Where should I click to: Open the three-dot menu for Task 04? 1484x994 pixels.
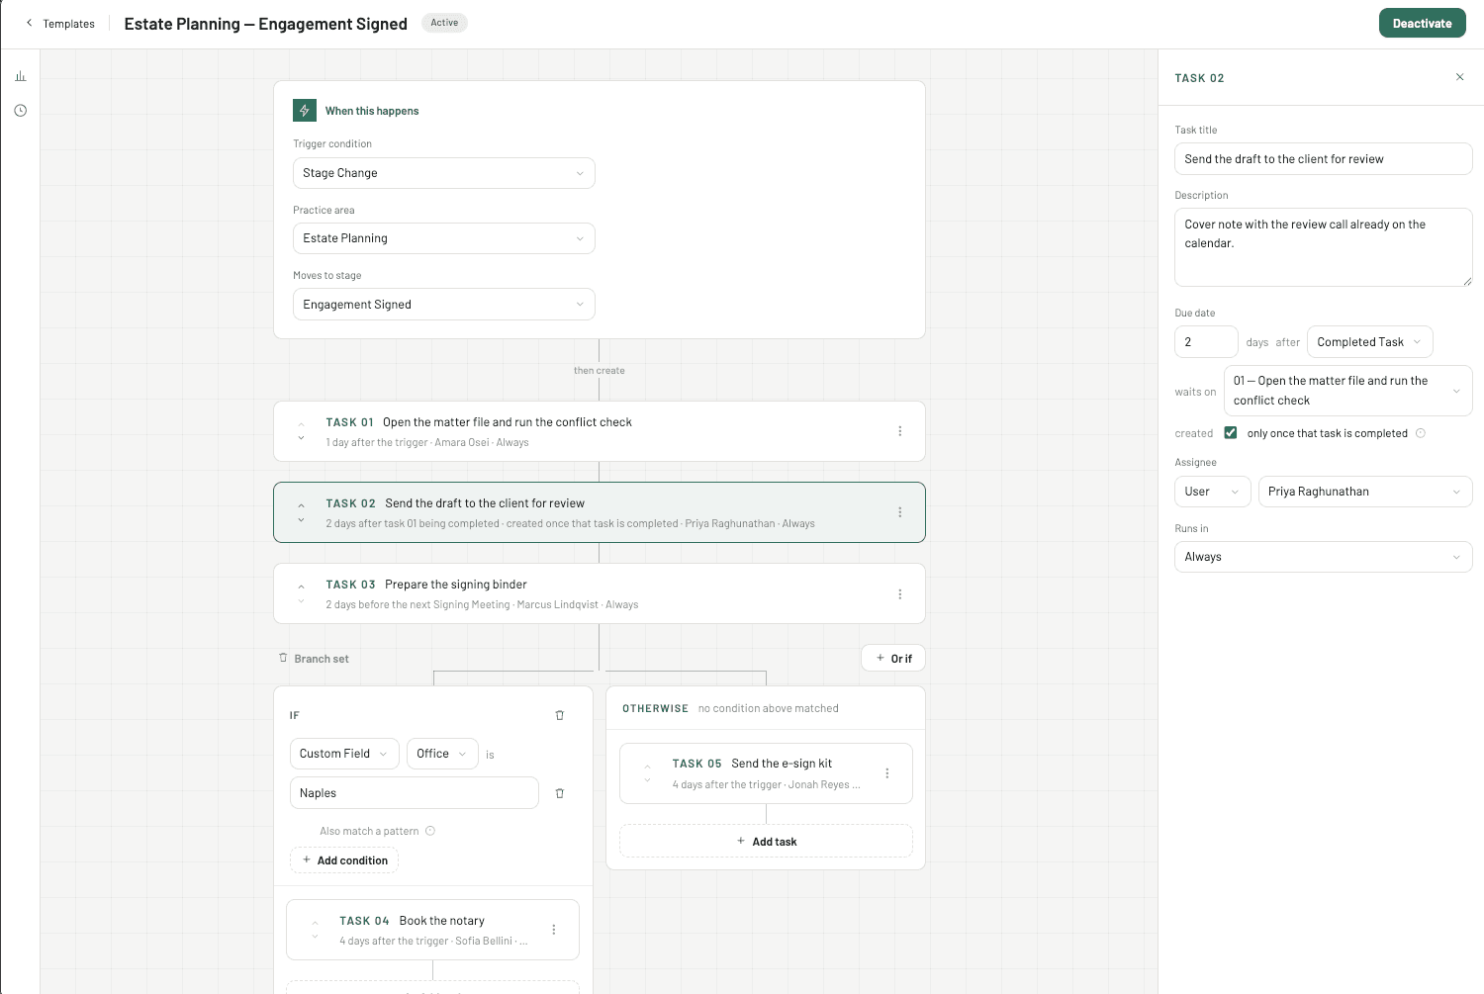click(553, 930)
